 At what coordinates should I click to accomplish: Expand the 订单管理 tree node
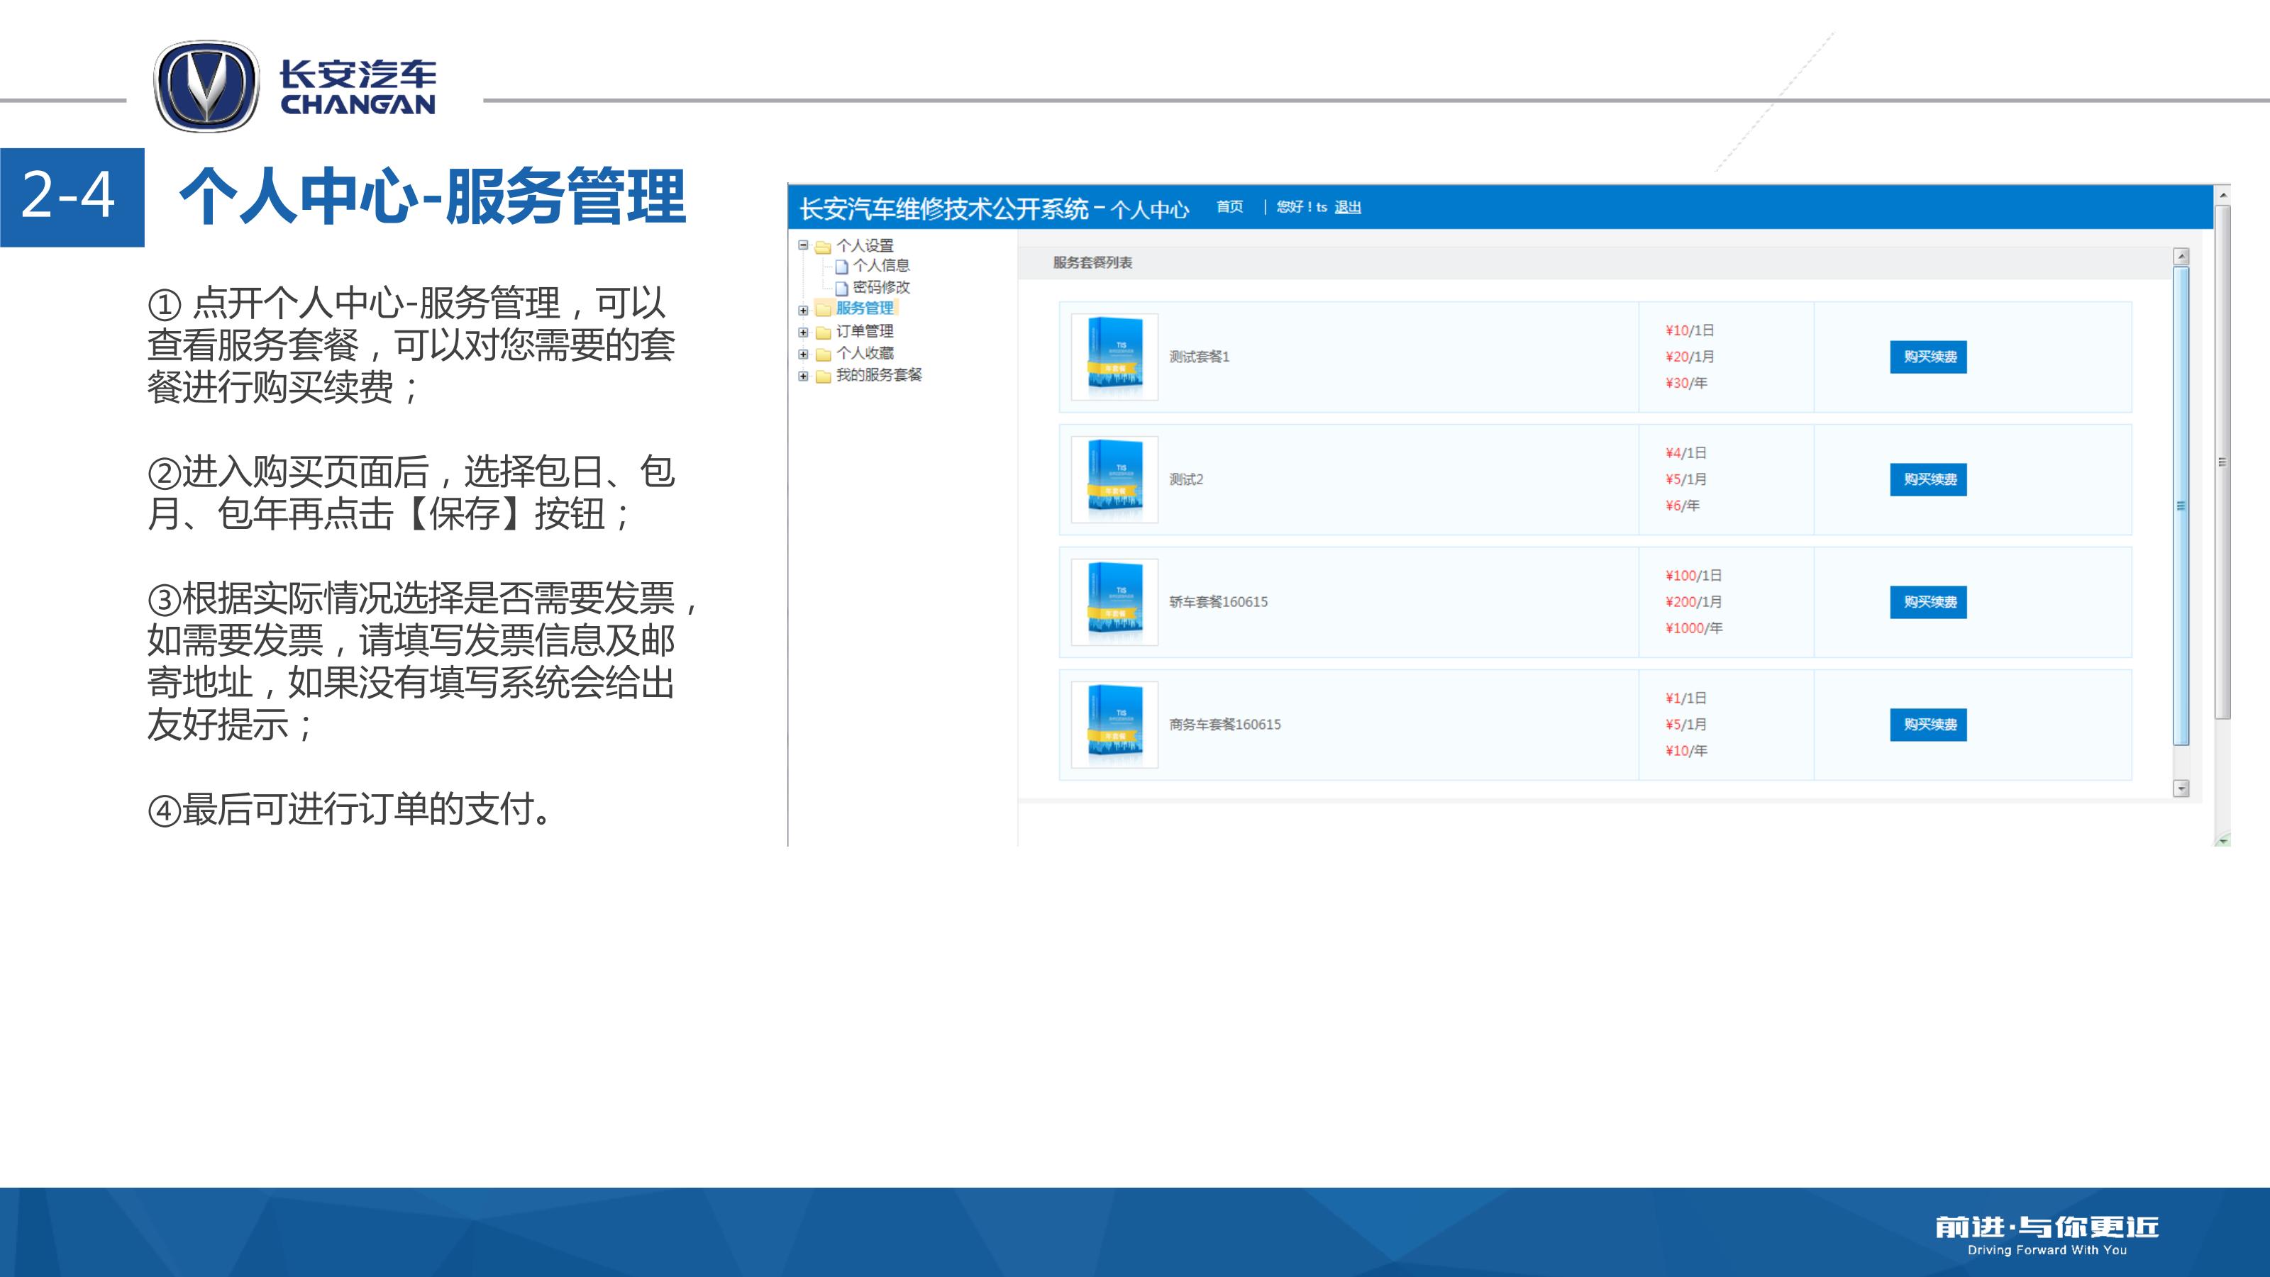(x=803, y=332)
